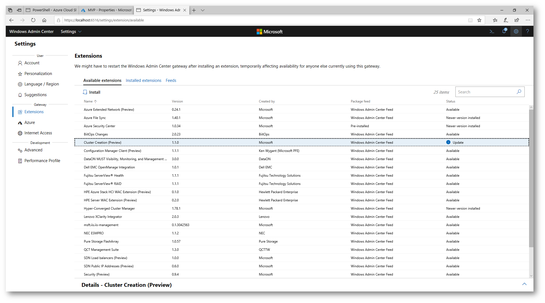Open the Feeds tab
Viewport: 545px width, 303px height.
pyautogui.click(x=171, y=80)
